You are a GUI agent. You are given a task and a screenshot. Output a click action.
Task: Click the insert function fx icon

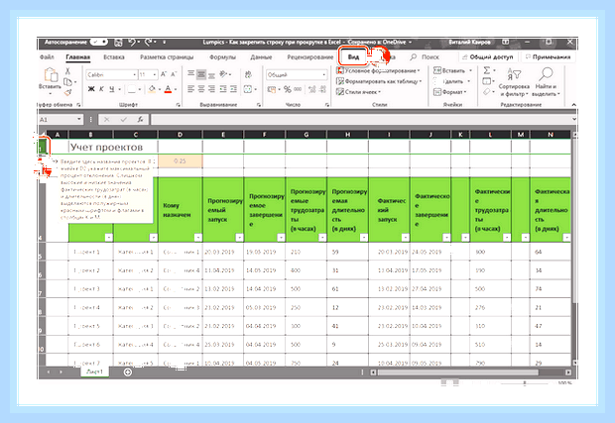(140, 120)
